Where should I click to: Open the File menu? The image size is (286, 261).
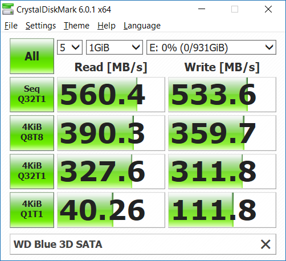tap(11, 26)
